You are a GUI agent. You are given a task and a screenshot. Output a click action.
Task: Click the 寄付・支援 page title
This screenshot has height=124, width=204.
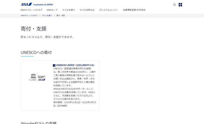coord(34,29)
